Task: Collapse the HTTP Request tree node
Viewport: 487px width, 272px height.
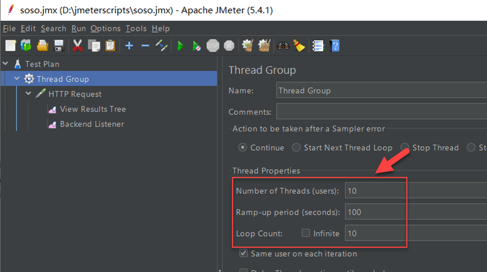Action: 28,93
